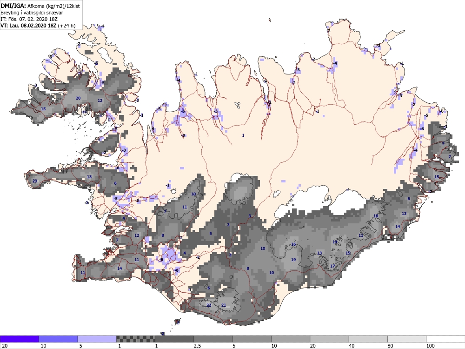
Task: Click the '100' legend scale label
Action: (x=430, y=346)
